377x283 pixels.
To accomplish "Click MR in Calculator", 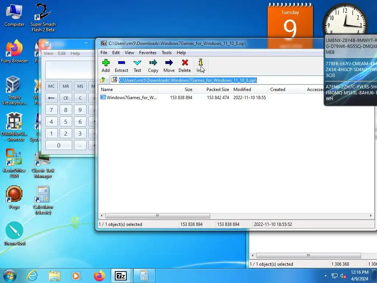I will 66,86.
